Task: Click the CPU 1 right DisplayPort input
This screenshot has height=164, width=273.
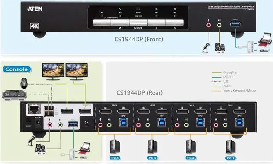Action: (239, 112)
